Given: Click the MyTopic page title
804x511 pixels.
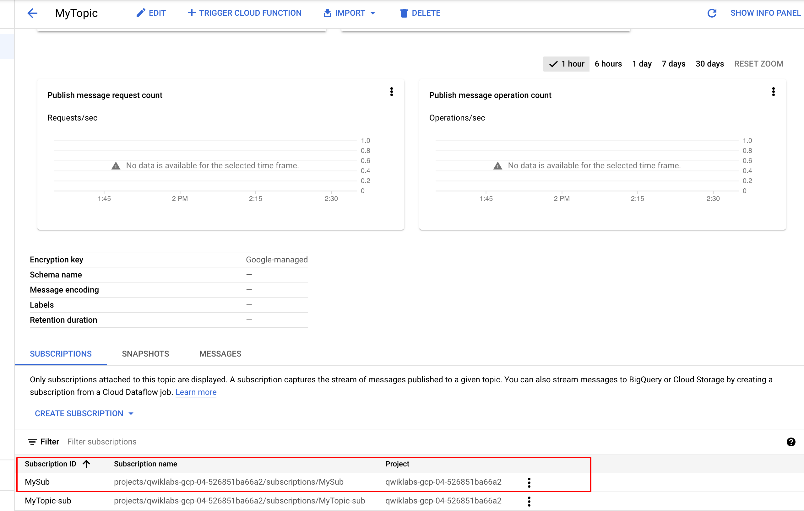Looking at the screenshot, I should (76, 13).
